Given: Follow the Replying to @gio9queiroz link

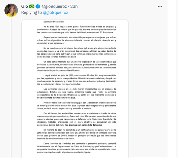Looking at the screenshot, I should pyautogui.click(x=55, y=12).
